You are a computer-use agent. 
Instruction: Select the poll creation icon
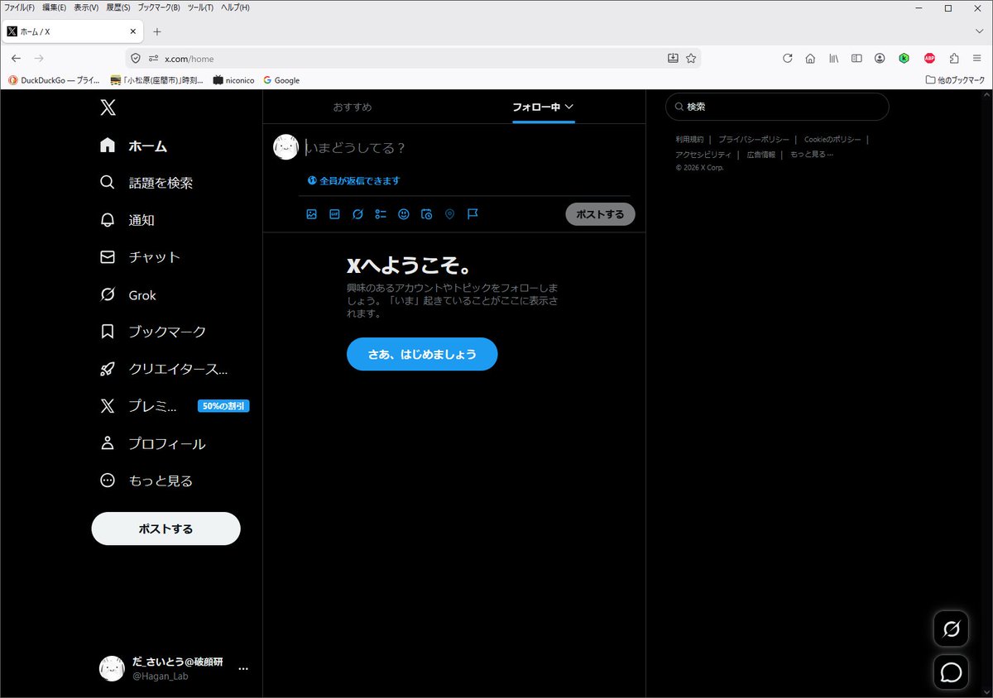(x=381, y=214)
